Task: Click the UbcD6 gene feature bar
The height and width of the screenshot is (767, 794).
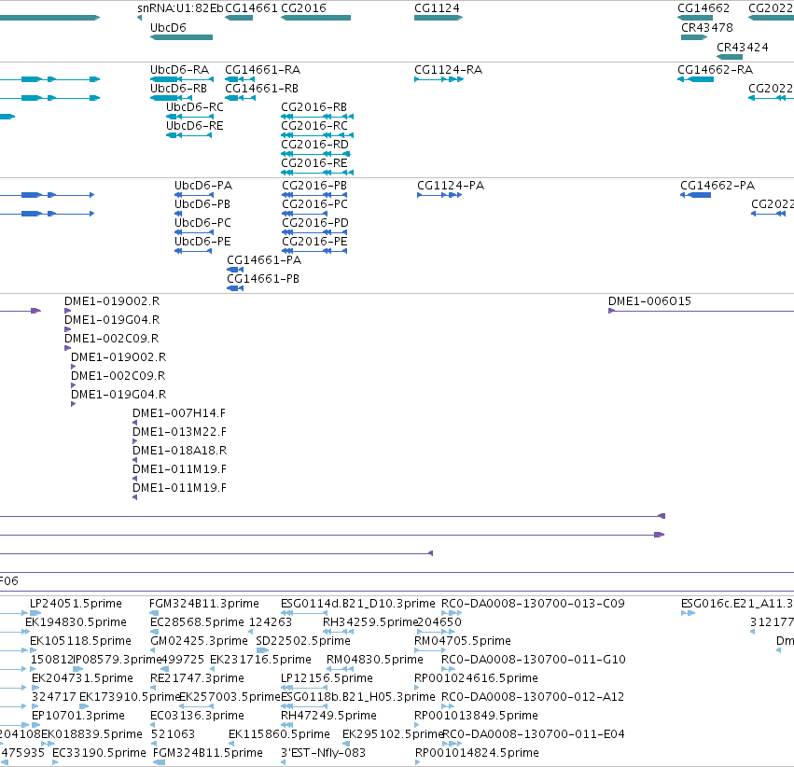Action: pyautogui.click(x=181, y=37)
